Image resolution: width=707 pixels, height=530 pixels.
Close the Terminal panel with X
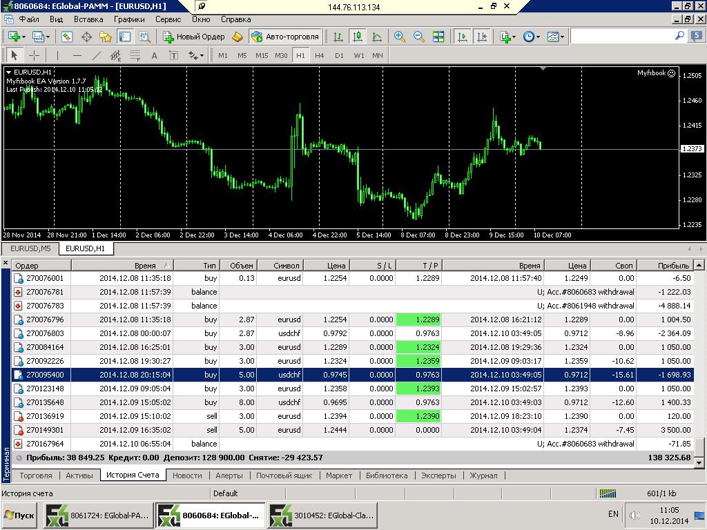pyautogui.click(x=6, y=262)
